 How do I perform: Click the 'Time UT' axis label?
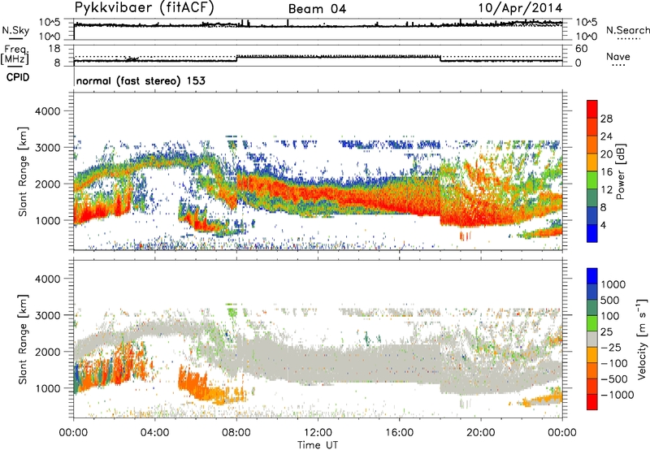(x=318, y=445)
